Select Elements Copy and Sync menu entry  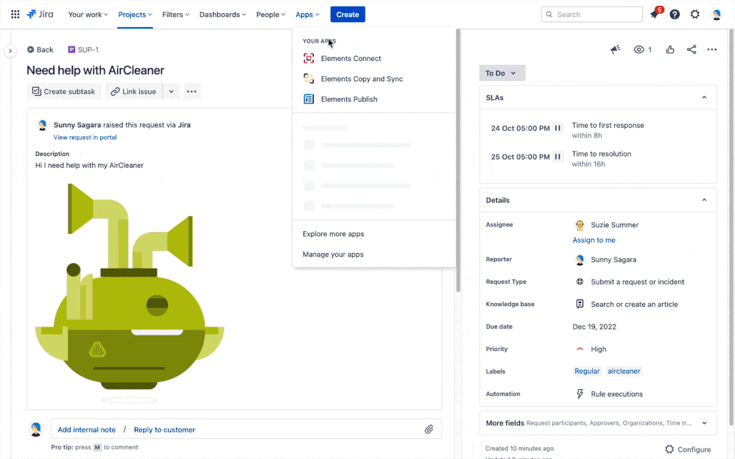[x=374, y=79]
